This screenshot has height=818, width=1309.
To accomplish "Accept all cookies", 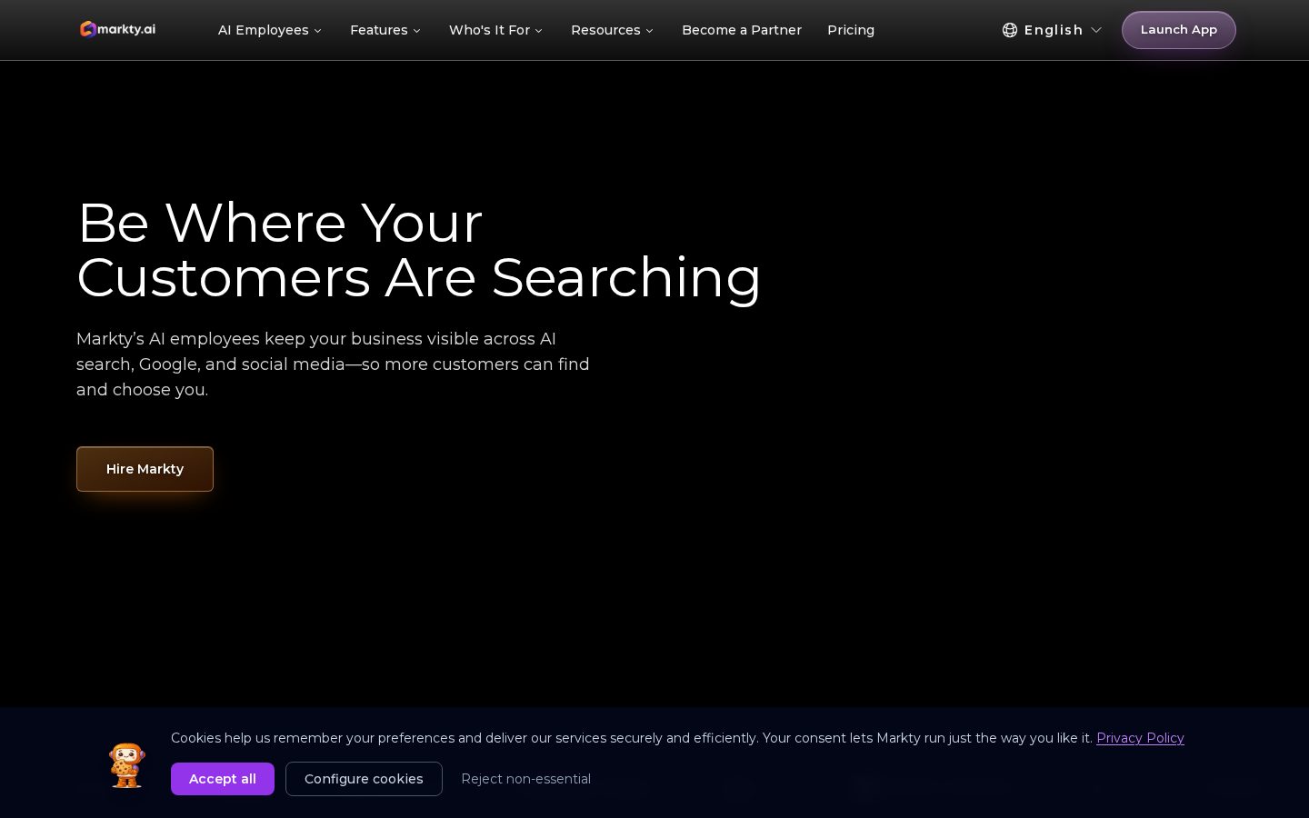I will [x=223, y=779].
